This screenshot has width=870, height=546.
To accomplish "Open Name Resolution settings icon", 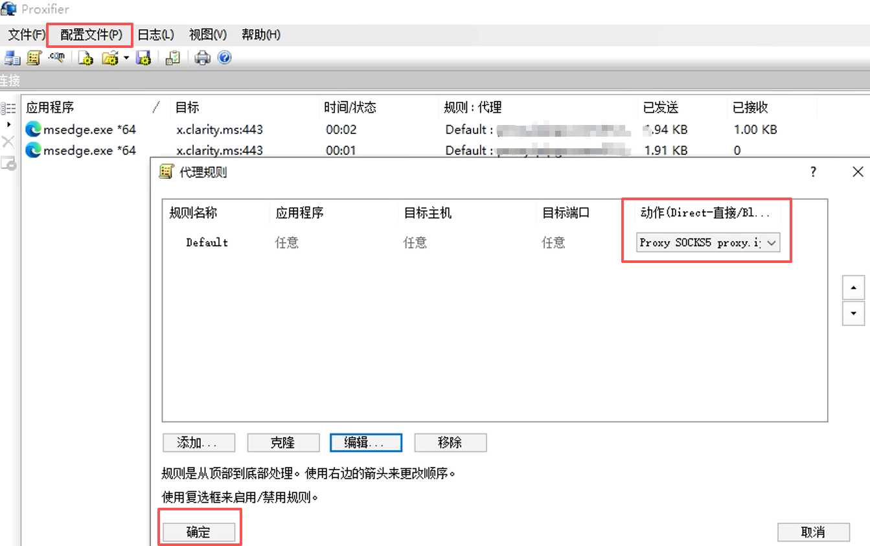I will [x=56, y=58].
